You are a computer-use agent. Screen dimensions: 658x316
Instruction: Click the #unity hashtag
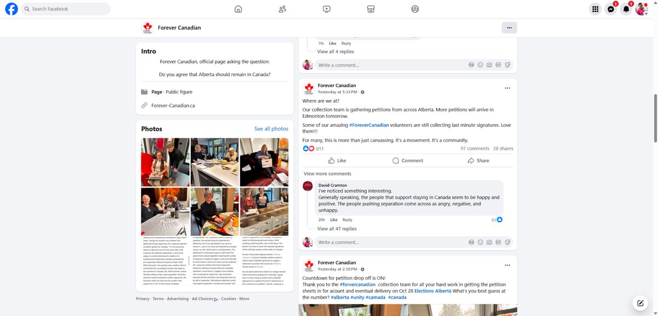[x=358, y=297]
